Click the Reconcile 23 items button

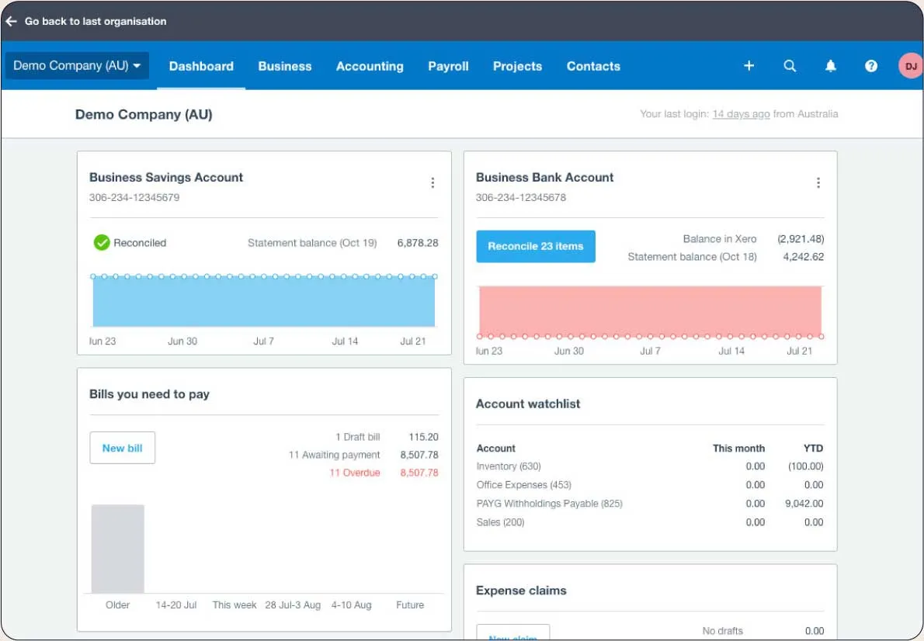point(536,246)
